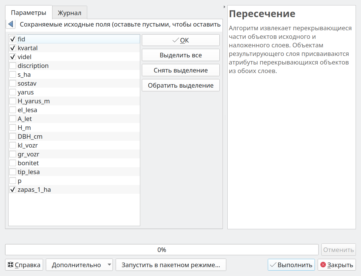This screenshot has width=361, height=276.
Task: Click the Пересечение heading
Action: [x=262, y=14]
